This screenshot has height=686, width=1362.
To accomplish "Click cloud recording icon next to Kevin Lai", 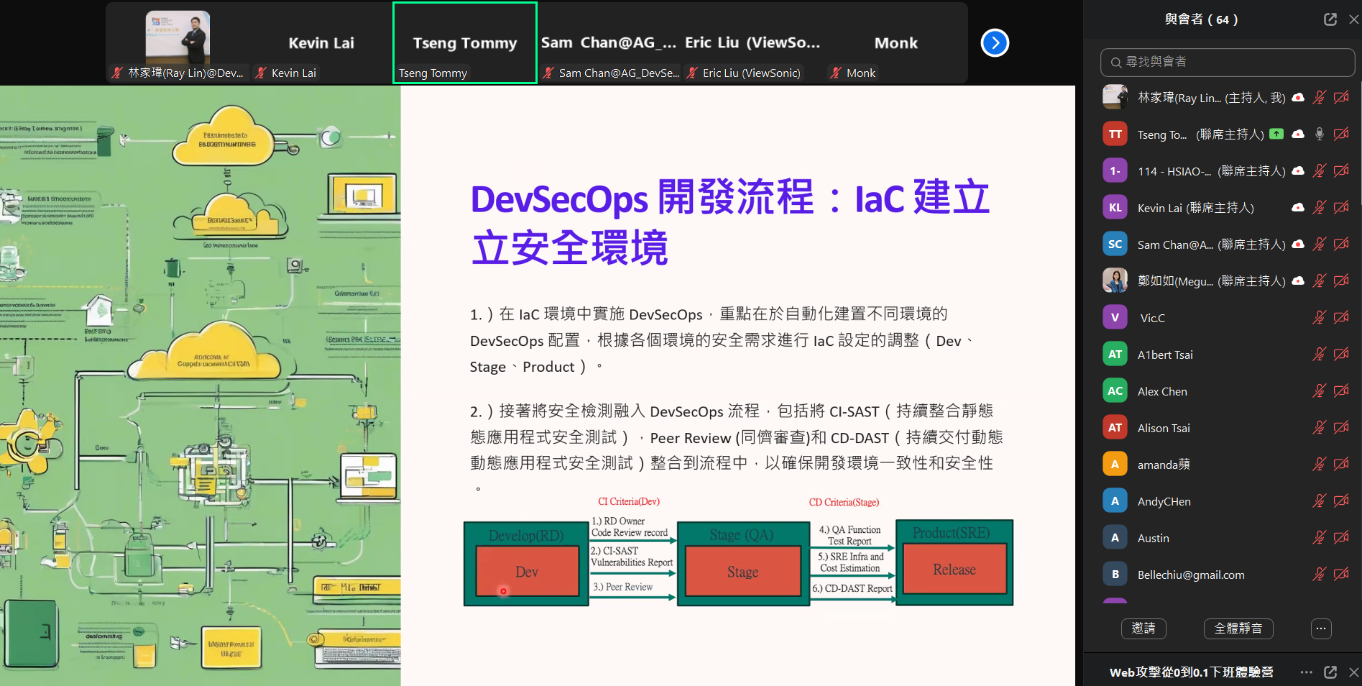I will (1298, 208).
